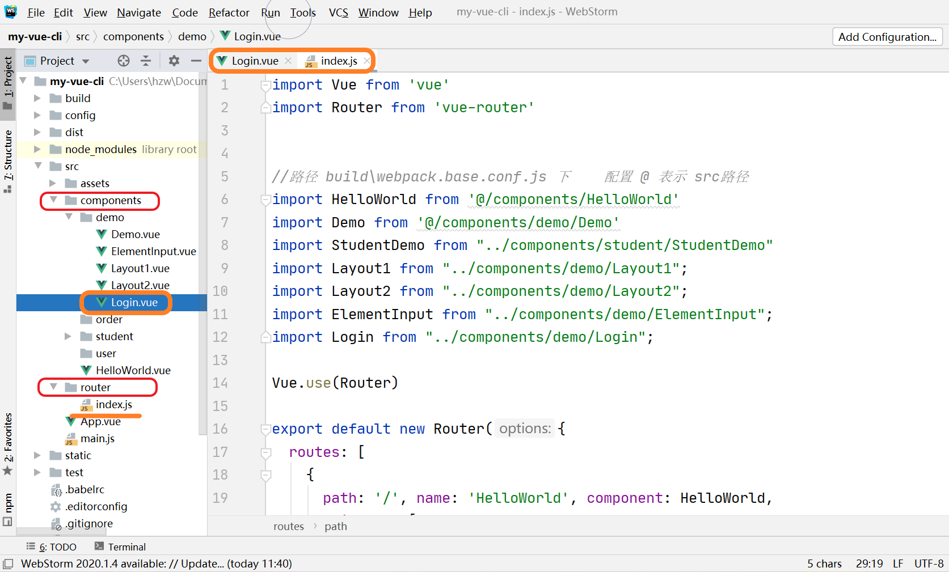Screen dimensions: 949x572
Task: Collapse the components folder
Action: click(x=53, y=200)
